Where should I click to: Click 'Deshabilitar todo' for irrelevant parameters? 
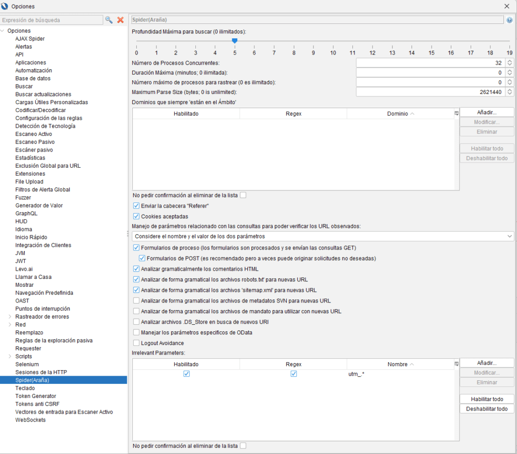(x=487, y=409)
